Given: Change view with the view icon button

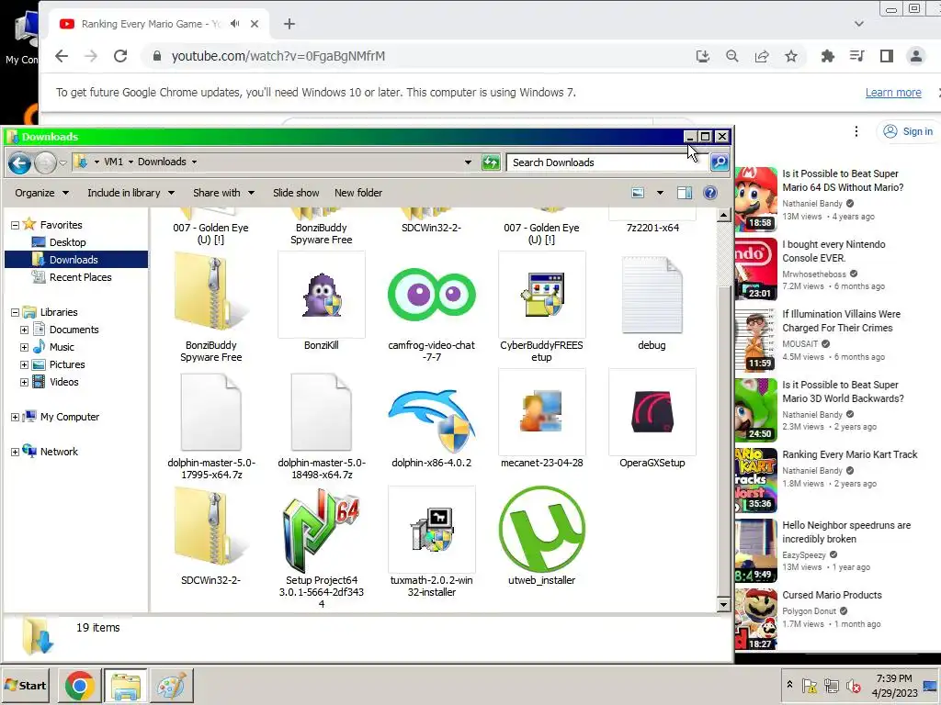Looking at the screenshot, I should pyautogui.click(x=638, y=193).
